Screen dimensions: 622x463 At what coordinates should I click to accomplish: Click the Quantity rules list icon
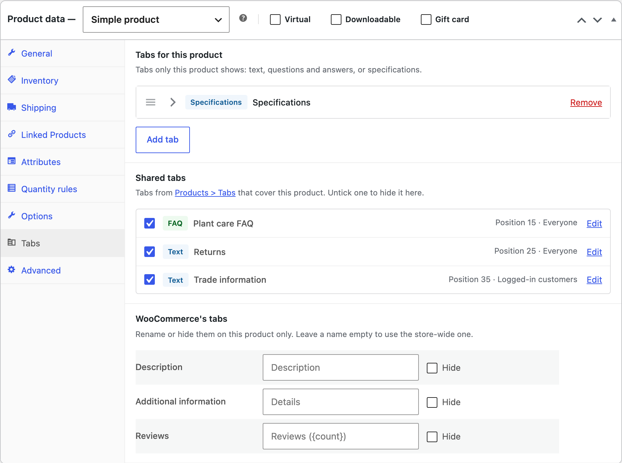pyautogui.click(x=12, y=188)
